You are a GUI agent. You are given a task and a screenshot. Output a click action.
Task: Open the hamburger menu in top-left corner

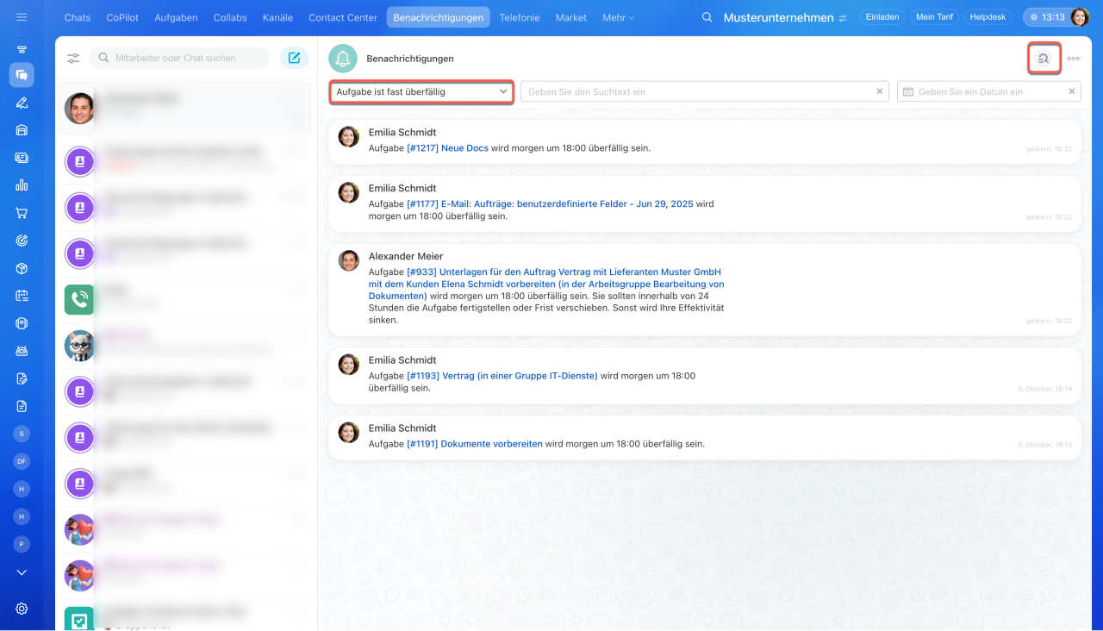(x=22, y=17)
